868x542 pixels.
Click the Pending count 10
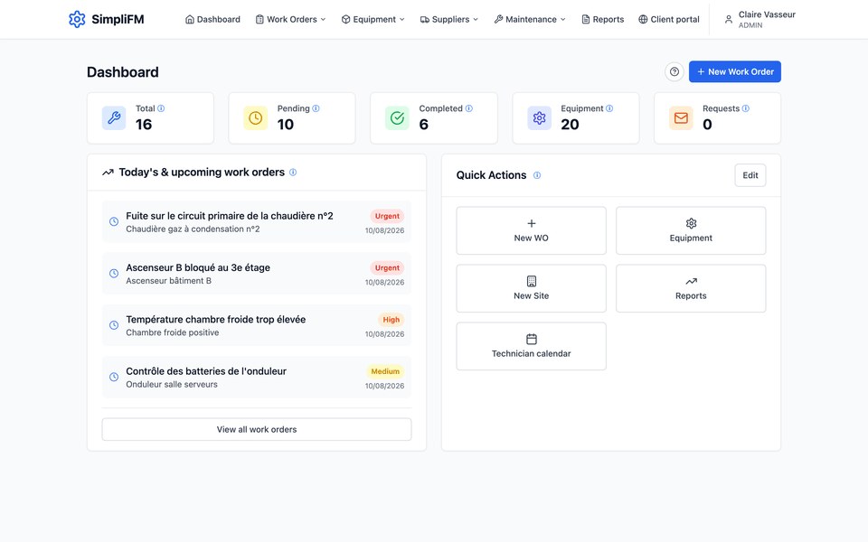point(286,125)
